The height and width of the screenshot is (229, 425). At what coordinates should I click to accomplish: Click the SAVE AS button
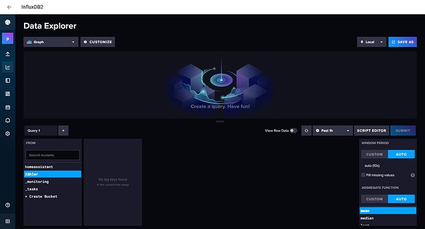pyautogui.click(x=402, y=42)
